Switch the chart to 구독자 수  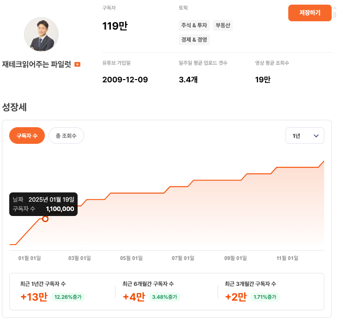click(x=27, y=136)
